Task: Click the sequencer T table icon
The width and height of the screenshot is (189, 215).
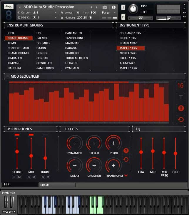Action: tap(181, 97)
